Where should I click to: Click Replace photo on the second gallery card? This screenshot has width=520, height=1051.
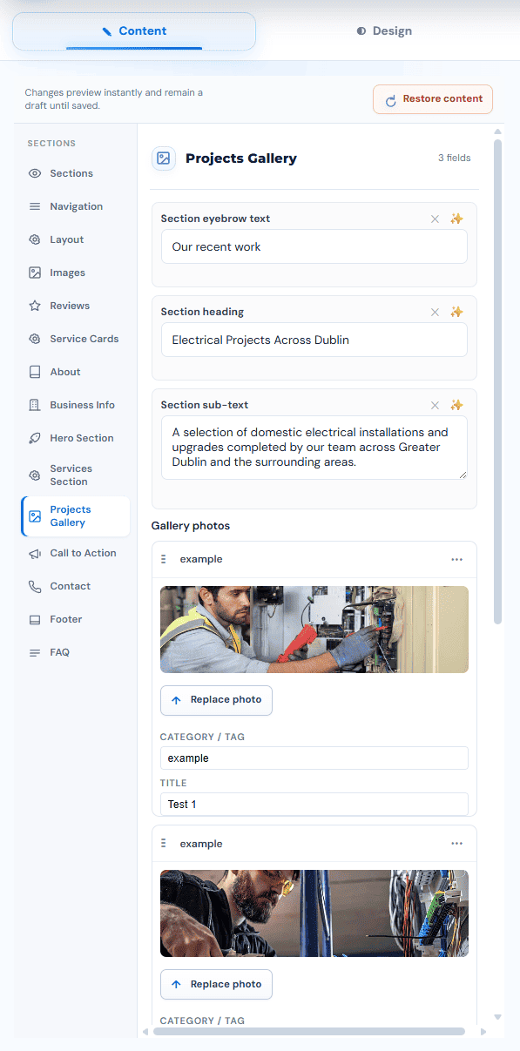click(216, 984)
